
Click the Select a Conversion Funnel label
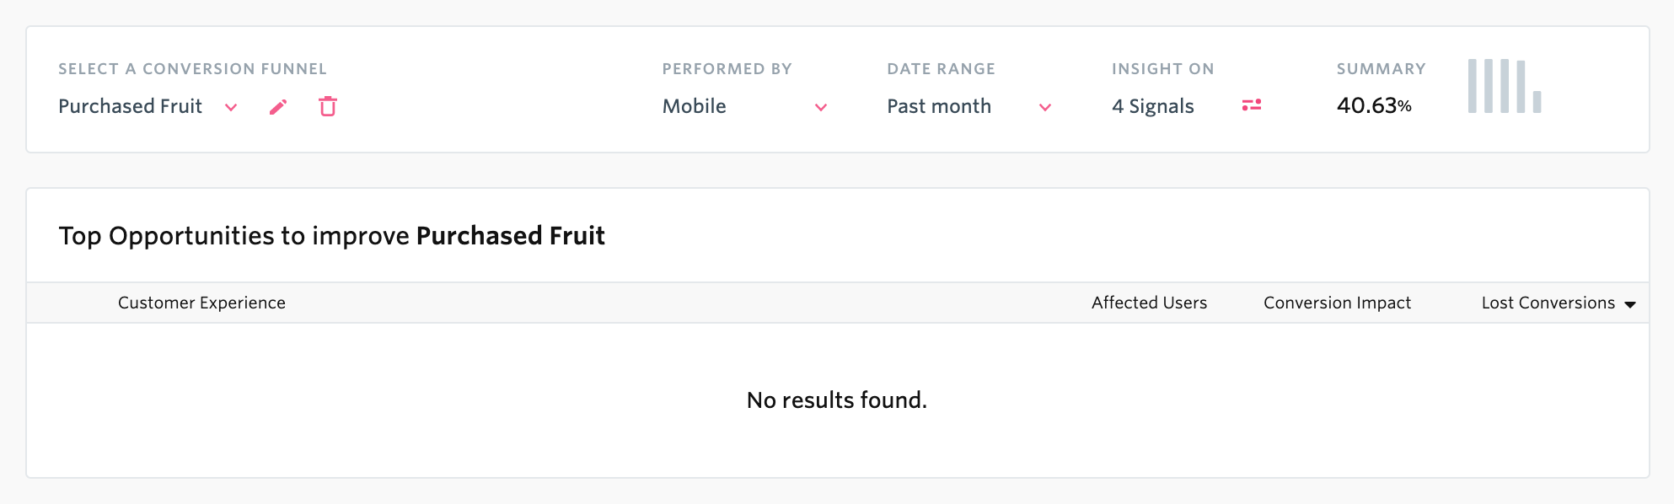(192, 69)
